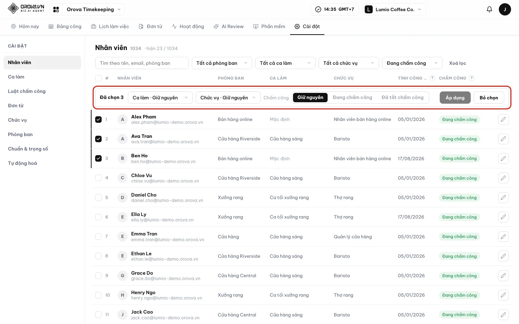519x324 pixels.
Task: Click the Orova.vn logo
Action: click(26, 8)
